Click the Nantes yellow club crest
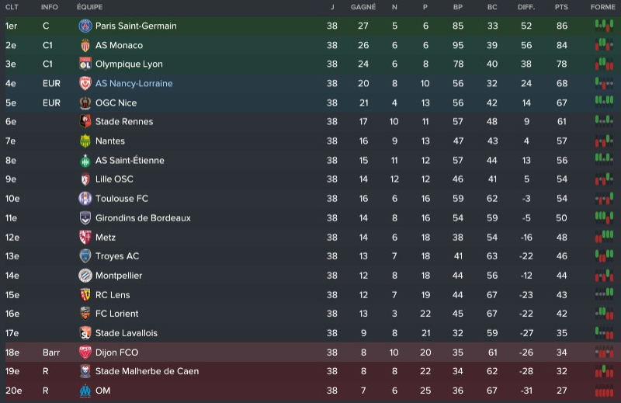The image size is (621, 403). coord(85,141)
